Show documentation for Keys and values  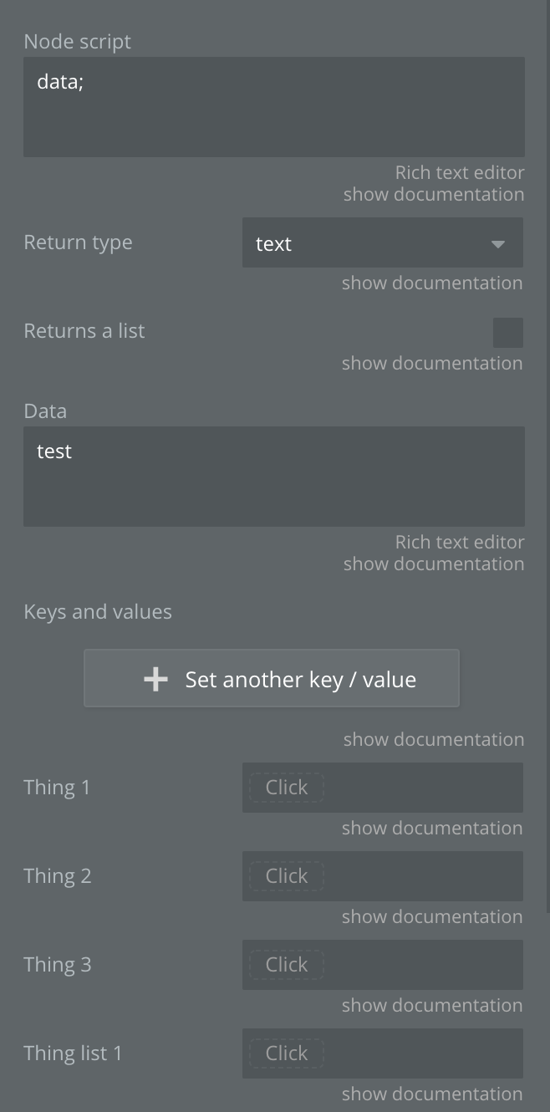(x=434, y=739)
